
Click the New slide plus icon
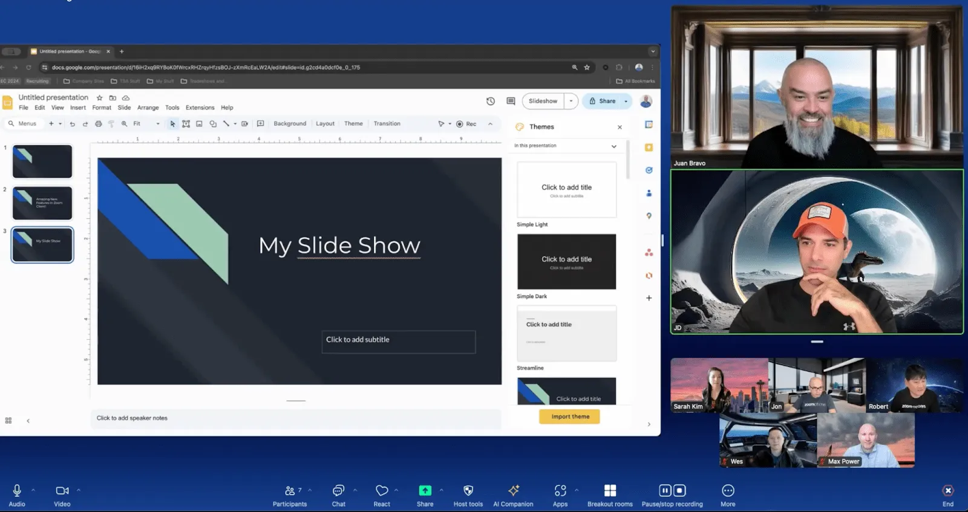point(51,124)
